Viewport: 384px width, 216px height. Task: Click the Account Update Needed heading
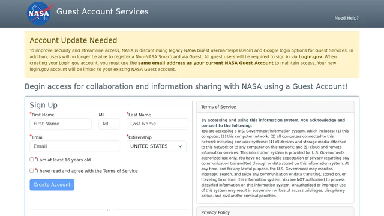(73, 40)
